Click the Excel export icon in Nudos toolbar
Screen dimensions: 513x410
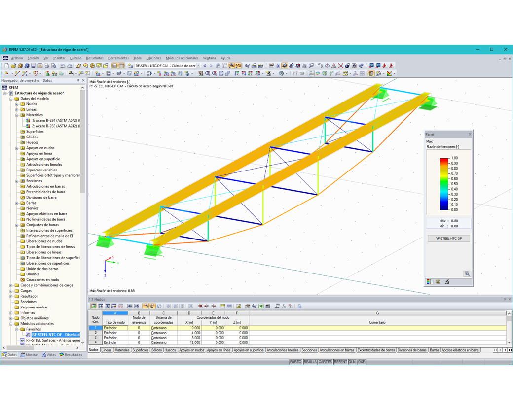pyautogui.click(x=261, y=306)
